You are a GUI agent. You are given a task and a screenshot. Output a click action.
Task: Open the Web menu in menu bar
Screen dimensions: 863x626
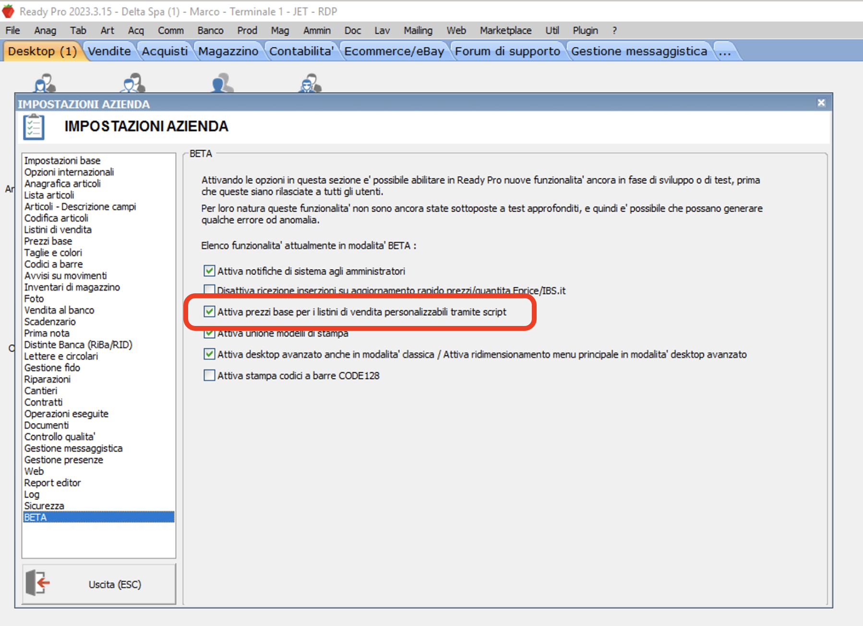456,30
